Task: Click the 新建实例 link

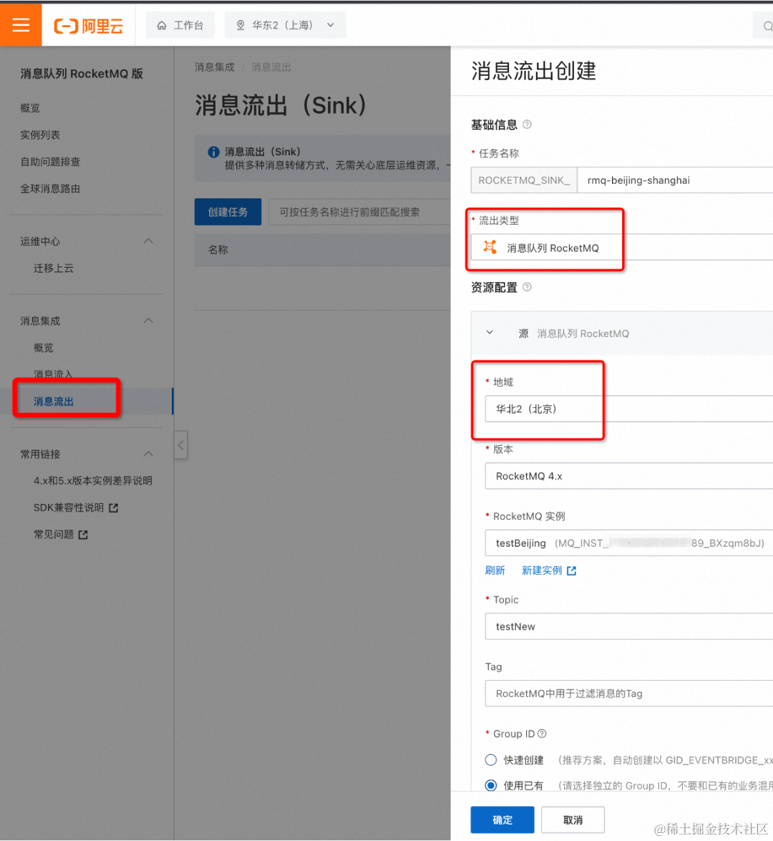Action: tap(542, 570)
